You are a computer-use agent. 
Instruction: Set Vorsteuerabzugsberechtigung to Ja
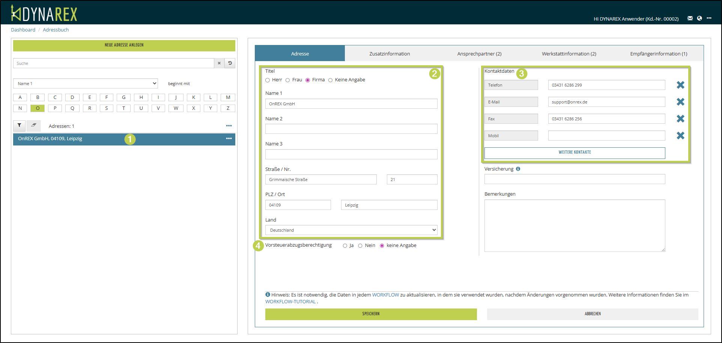coord(345,246)
